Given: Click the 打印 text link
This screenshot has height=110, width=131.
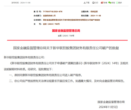Looking at the screenshot, I should [x=96, y=3].
